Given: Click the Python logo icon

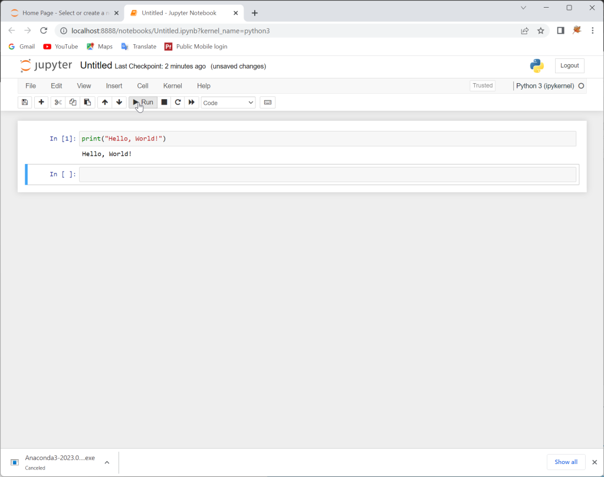Looking at the screenshot, I should pos(537,66).
